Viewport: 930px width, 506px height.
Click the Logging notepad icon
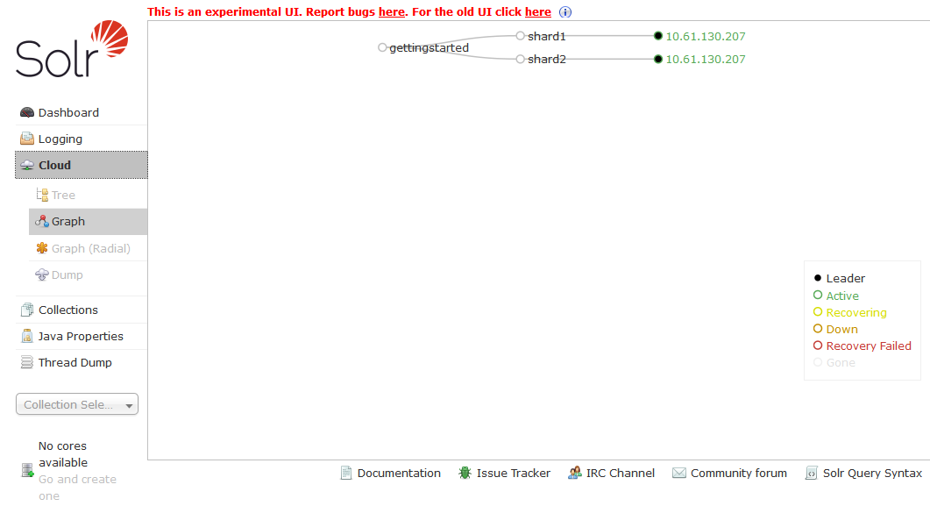[26, 139]
